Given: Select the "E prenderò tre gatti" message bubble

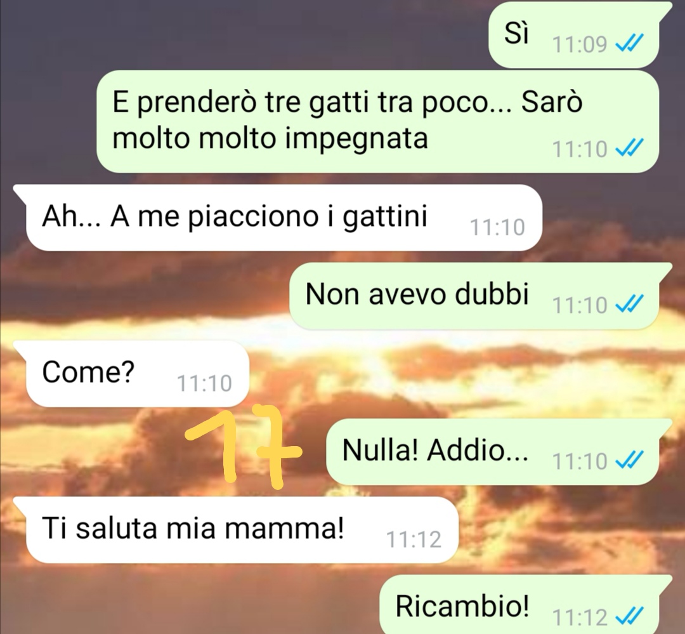Looking at the screenshot, I should pyautogui.click(x=377, y=121).
